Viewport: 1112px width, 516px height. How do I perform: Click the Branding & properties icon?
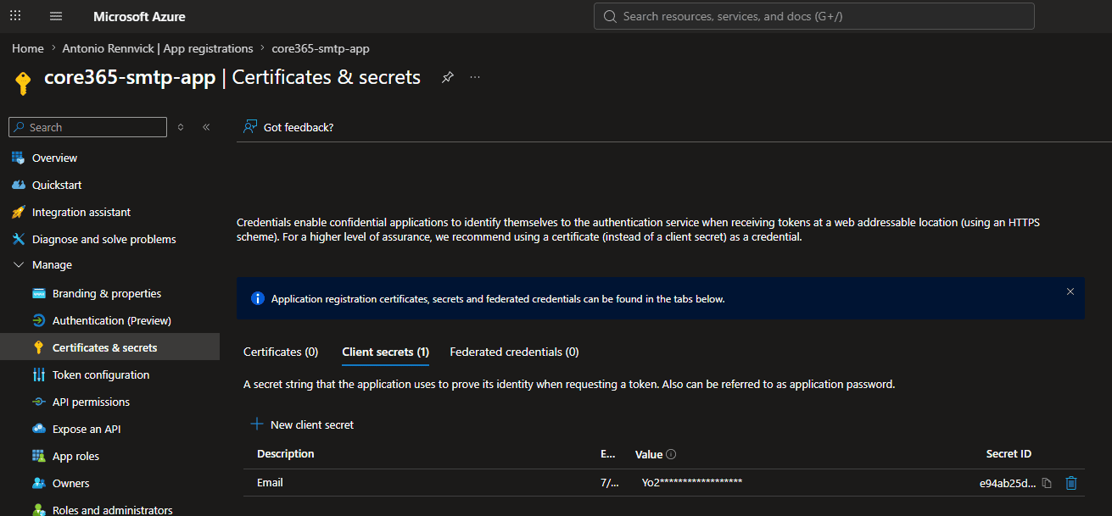38,293
